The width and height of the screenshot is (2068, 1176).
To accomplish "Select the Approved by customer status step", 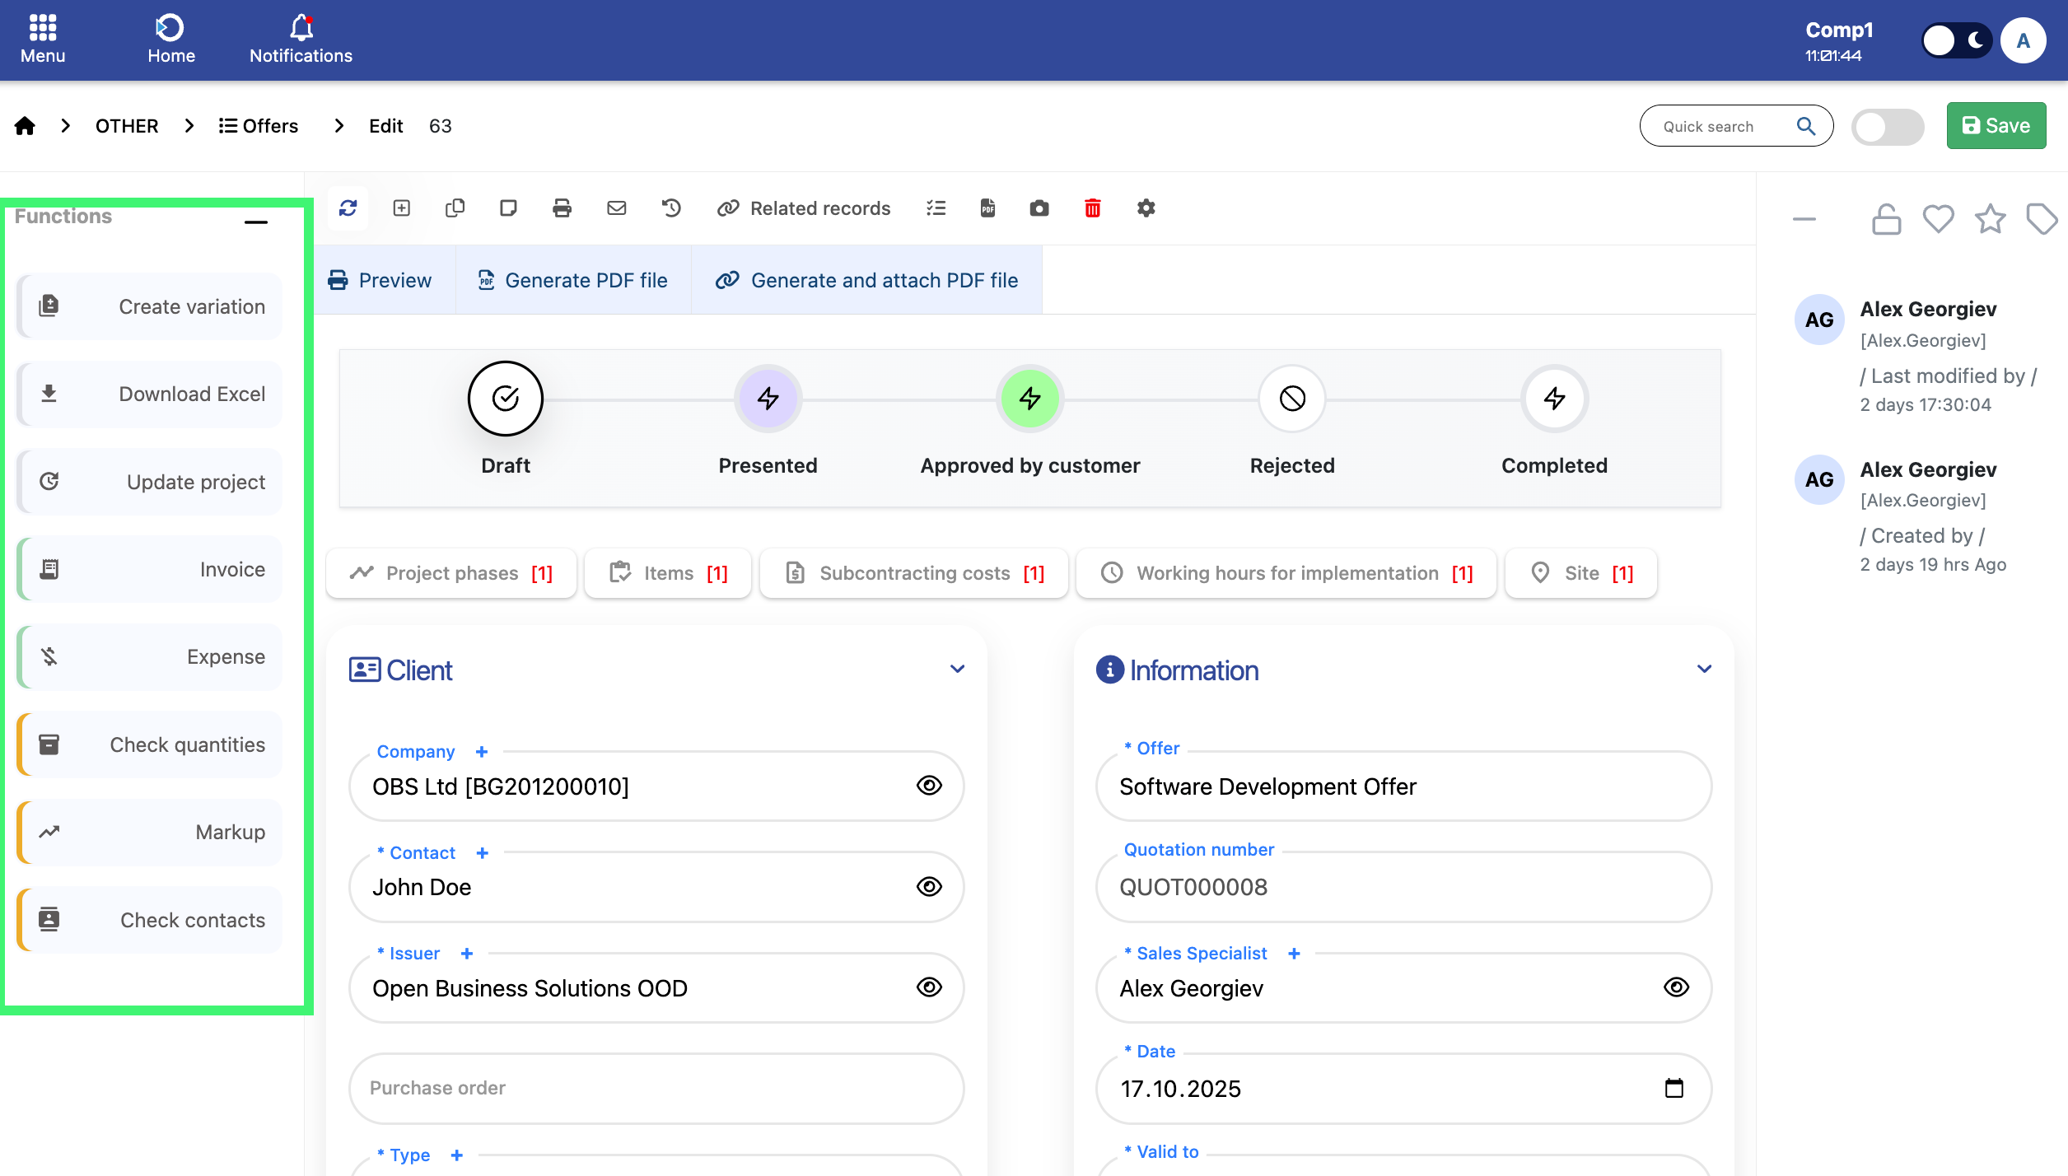I will (1029, 399).
